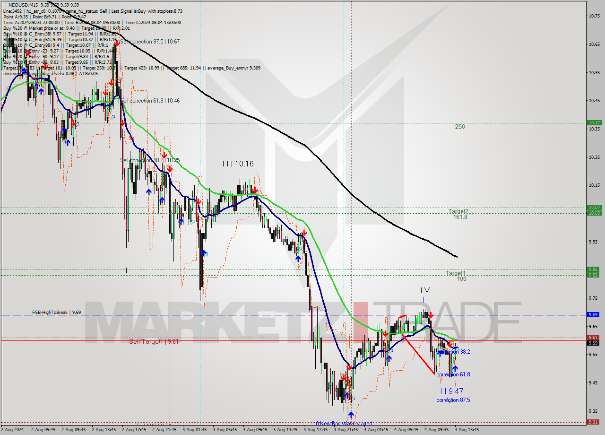Click the green 10.05 price tag

(x=594, y=213)
